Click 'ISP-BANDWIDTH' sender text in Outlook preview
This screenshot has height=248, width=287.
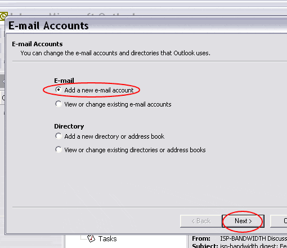(x=243, y=238)
